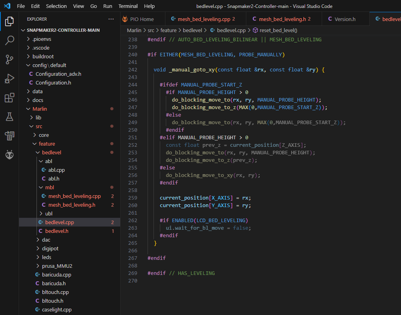This screenshot has height=315, width=401.
Task: Open the Explorer view in activity bar
Action: [10, 21]
